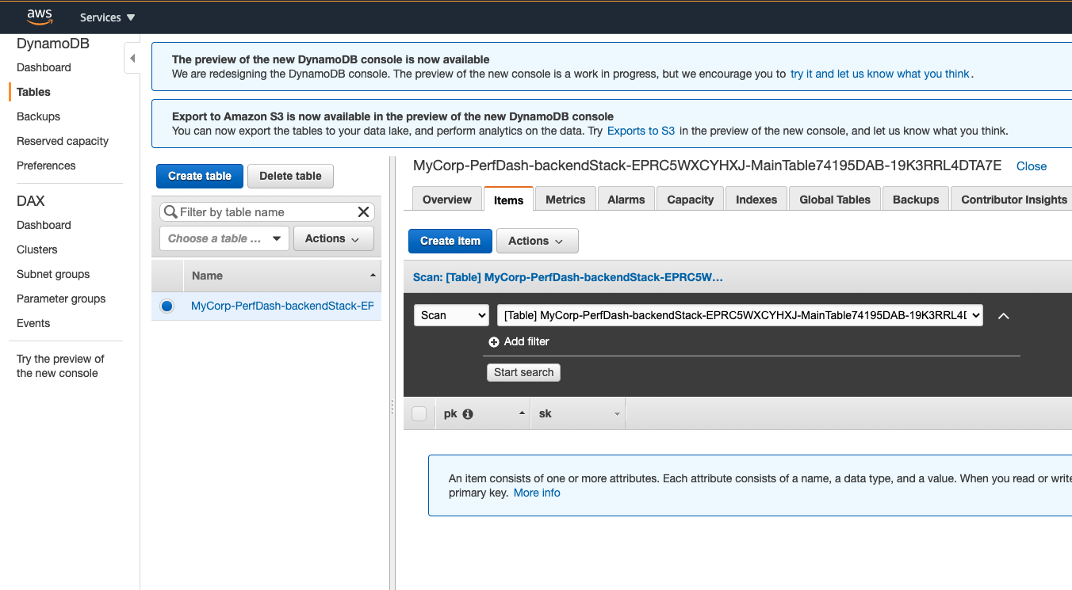Click the Add filter plus icon

click(494, 342)
